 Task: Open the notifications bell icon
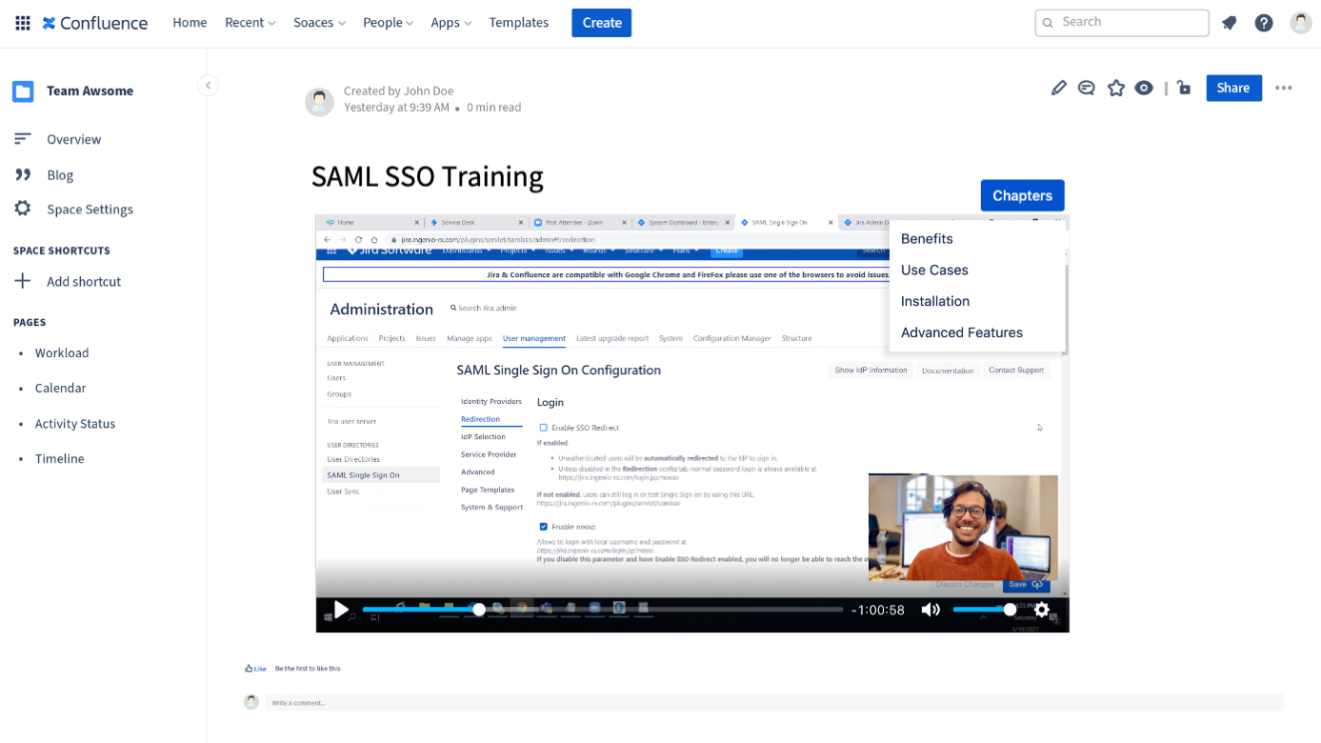(x=1230, y=23)
